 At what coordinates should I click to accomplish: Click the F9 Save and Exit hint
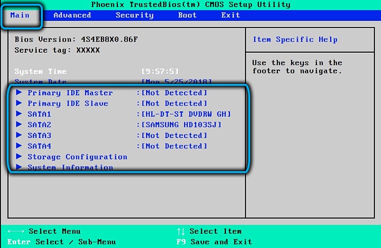[214, 242]
